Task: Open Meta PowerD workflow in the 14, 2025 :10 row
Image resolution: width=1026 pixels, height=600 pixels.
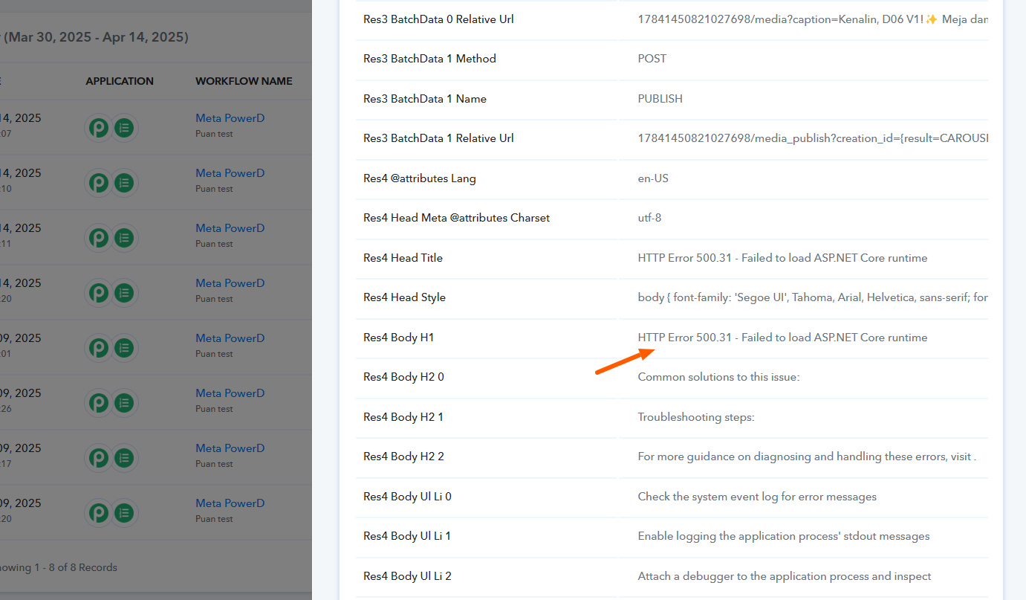Action: tap(230, 173)
